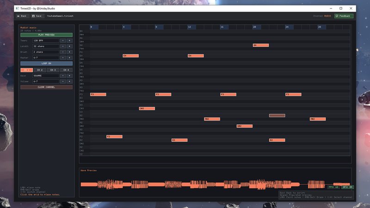
Task: Select the E4 note at step 4
Action: 131,55
